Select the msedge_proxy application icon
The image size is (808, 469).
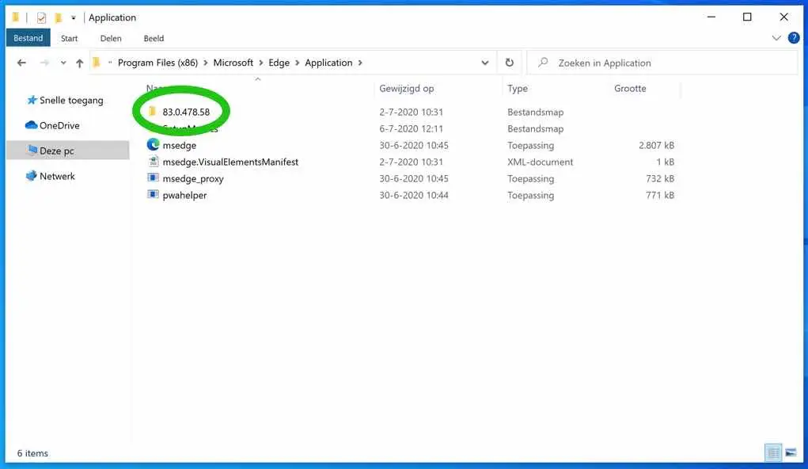pyautogui.click(x=153, y=178)
